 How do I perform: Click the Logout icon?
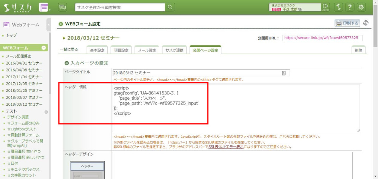325,7
